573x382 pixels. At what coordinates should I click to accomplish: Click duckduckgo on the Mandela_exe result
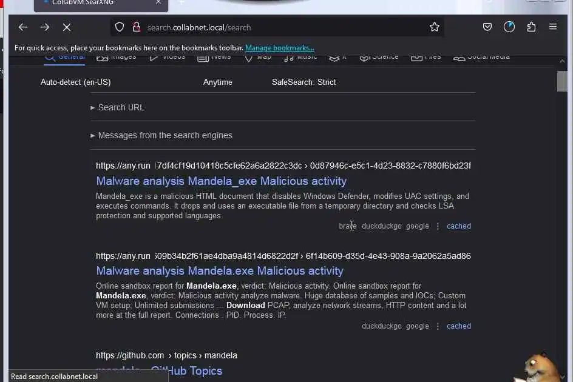(x=382, y=226)
